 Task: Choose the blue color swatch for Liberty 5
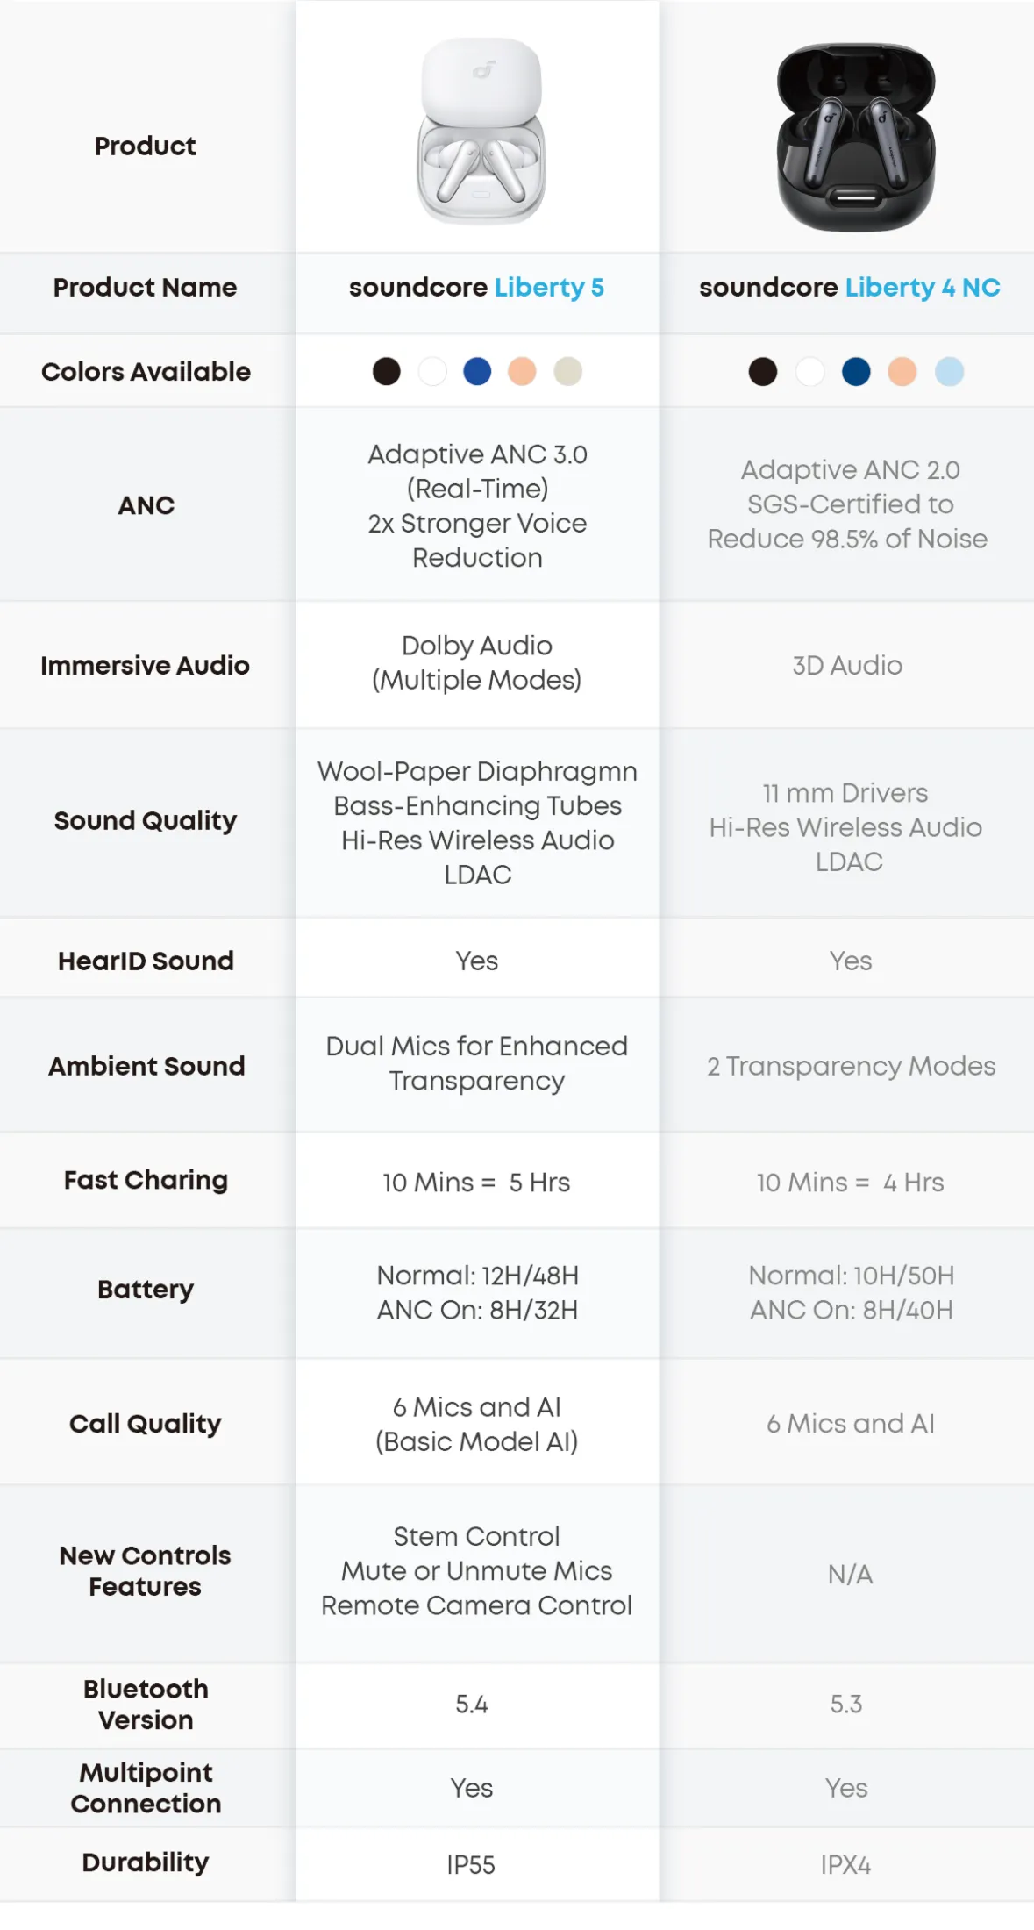point(477,372)
